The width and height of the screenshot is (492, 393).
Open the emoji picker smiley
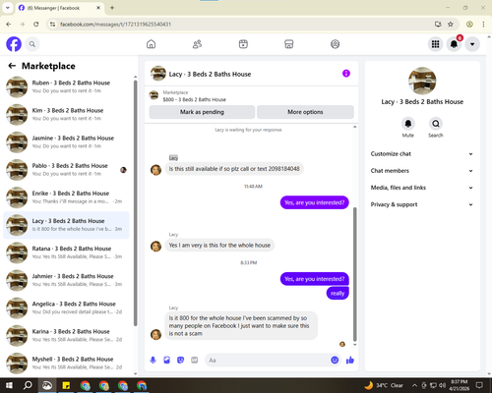[x=335, y=360]
